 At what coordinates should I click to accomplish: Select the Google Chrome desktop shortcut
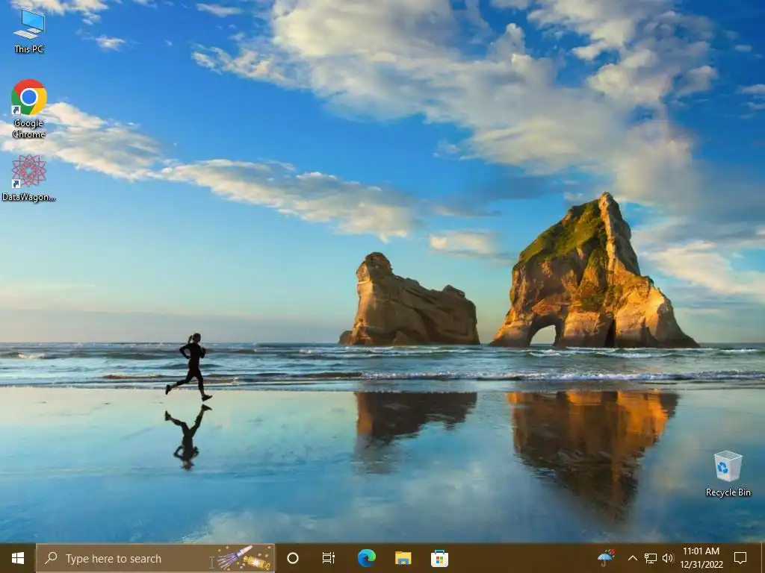pyautogui.click(x=29, y=109)
